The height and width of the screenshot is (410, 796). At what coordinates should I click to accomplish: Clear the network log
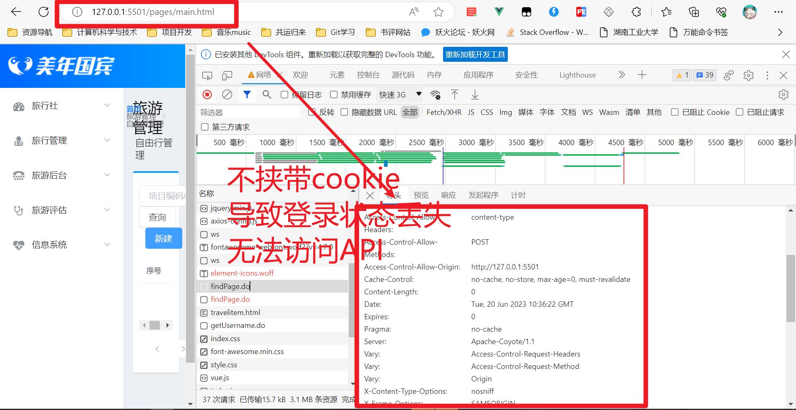(x=227, y=95)
